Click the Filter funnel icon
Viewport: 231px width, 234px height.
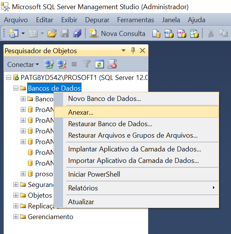click(x=86, y=64)
